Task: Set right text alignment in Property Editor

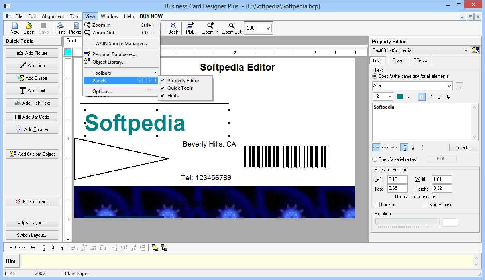Action: (393, 147)
